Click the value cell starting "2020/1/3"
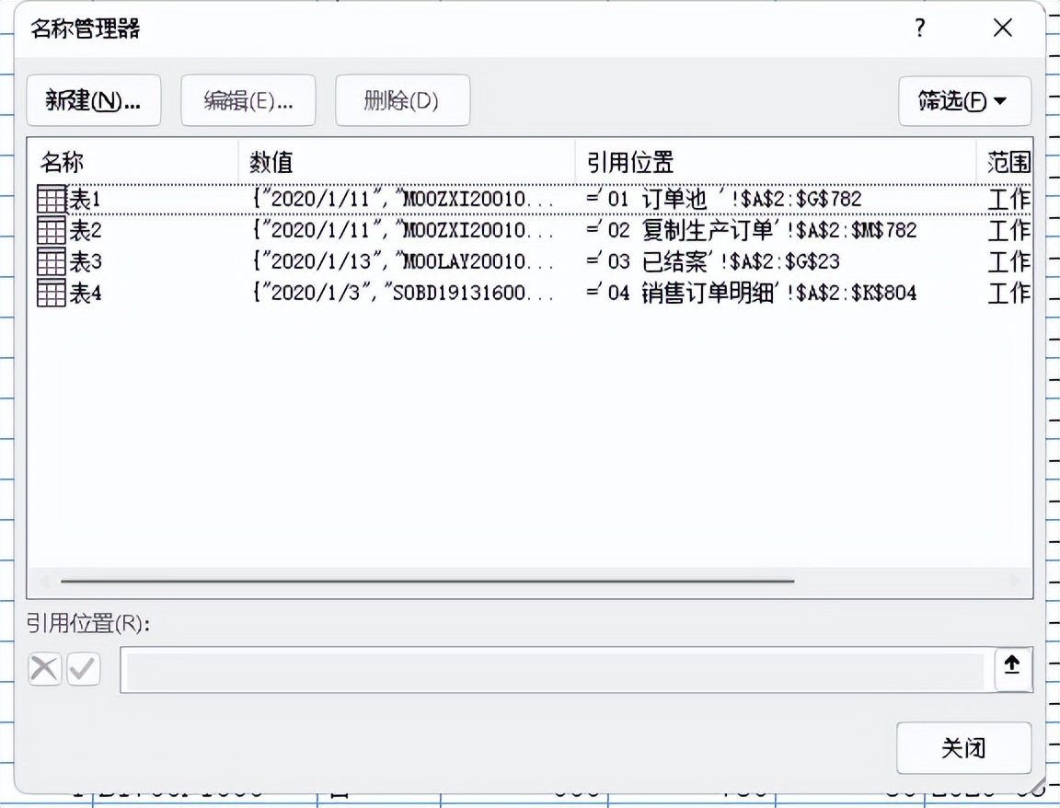This screenshot has width=1060, height=808. click(404, 293)
